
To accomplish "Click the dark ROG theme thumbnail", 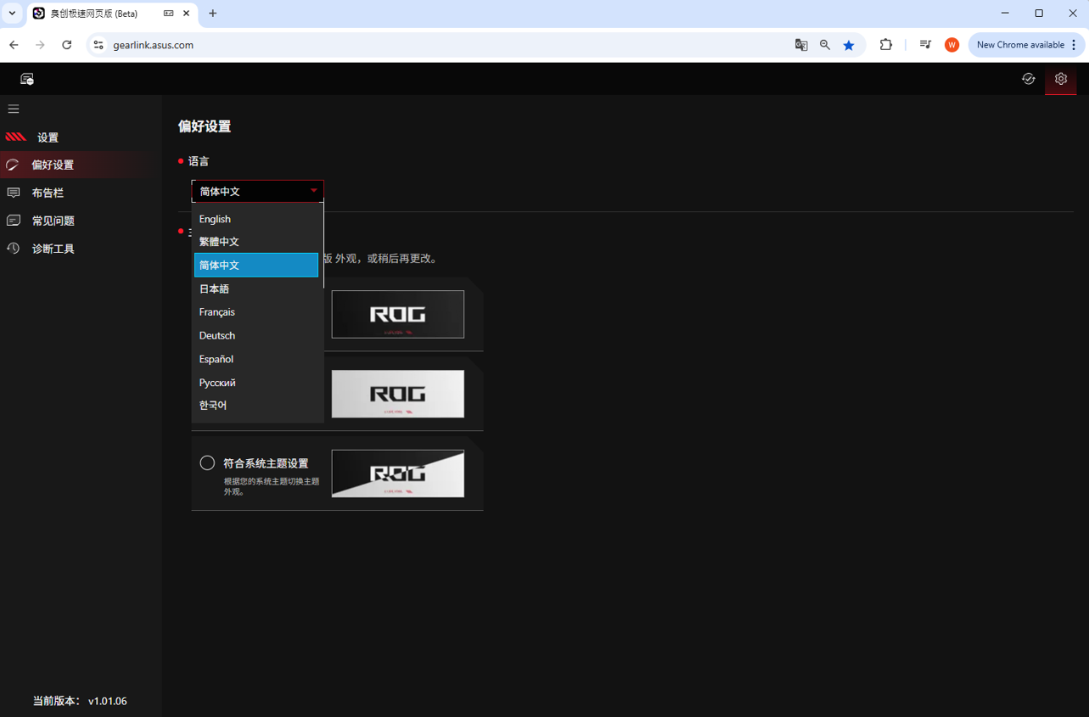I will (398, 314).
